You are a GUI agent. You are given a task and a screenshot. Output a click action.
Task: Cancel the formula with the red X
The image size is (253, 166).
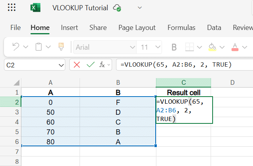pos(77,65)
